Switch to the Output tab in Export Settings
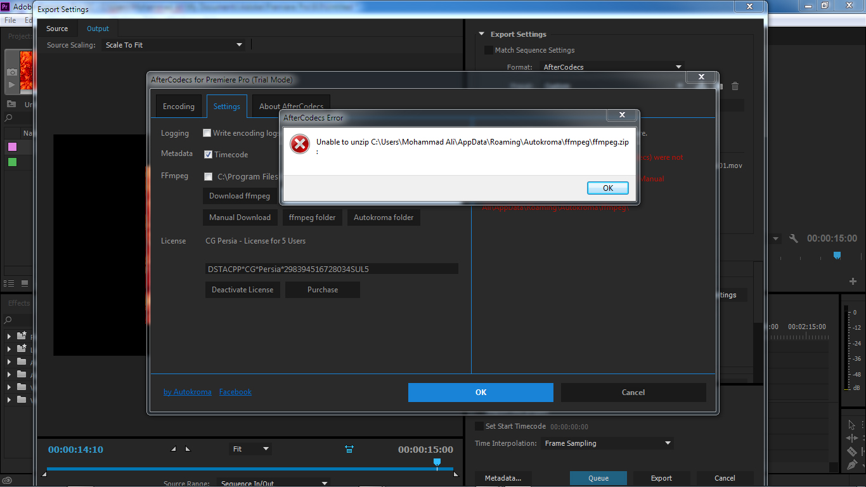The width and height of the screenshot is (866, 487). (98, 29)
